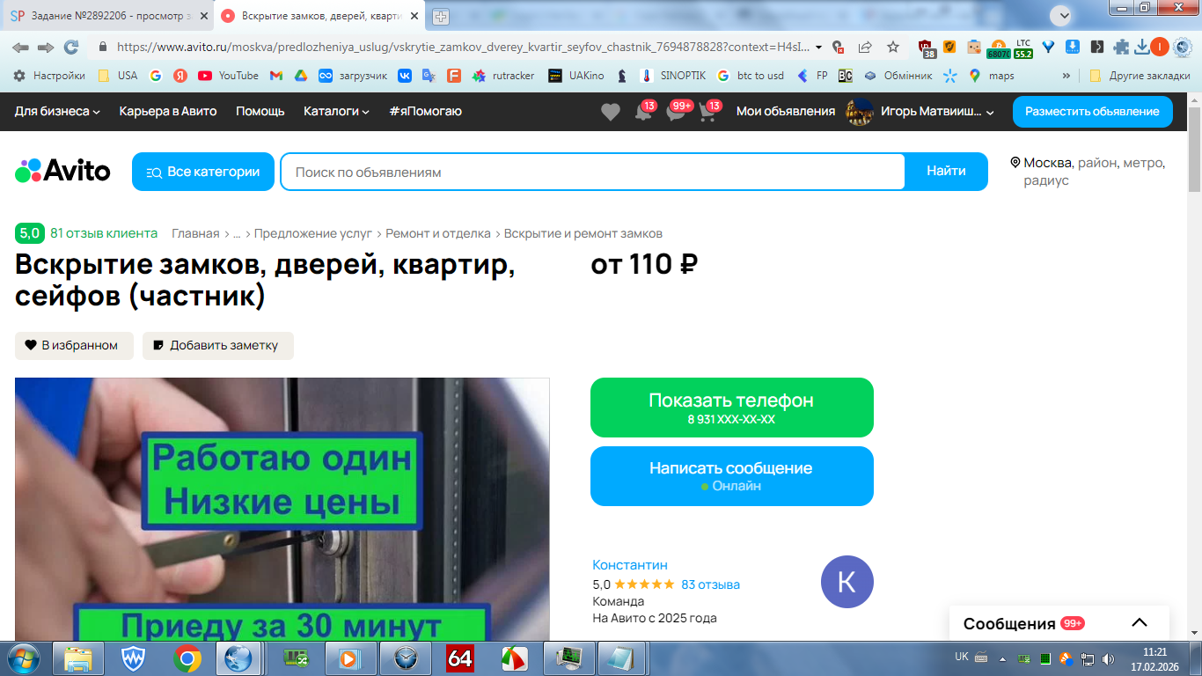Open Gmail bookmark icon
This screenshot has width=1202, height=676.
[x=276, y=76]
